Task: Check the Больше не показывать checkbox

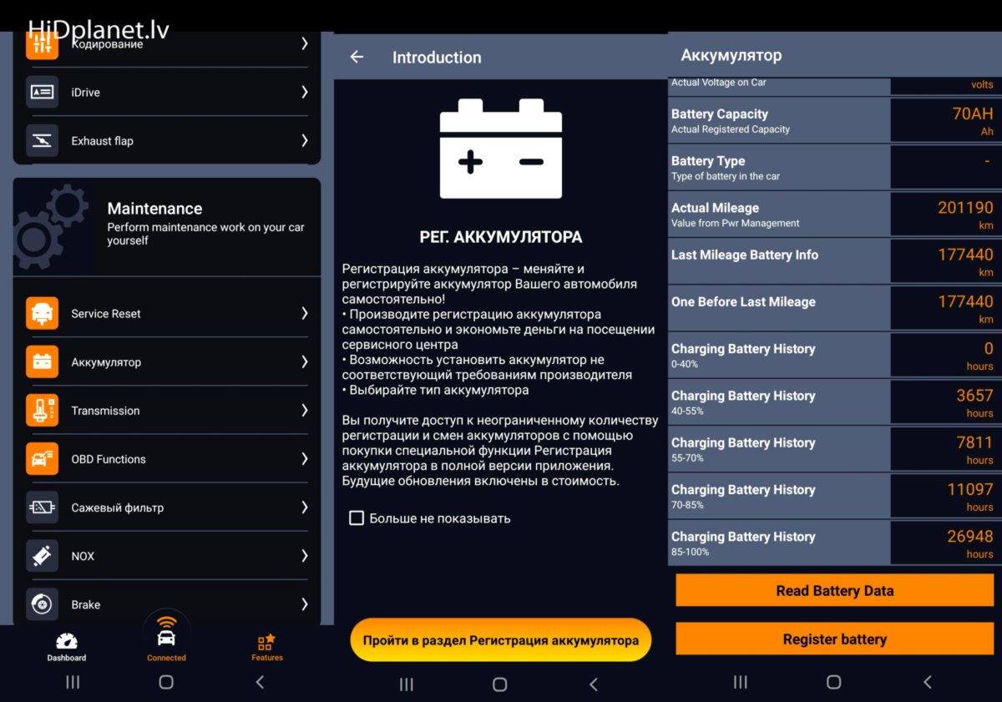Action: coord(357,518)
